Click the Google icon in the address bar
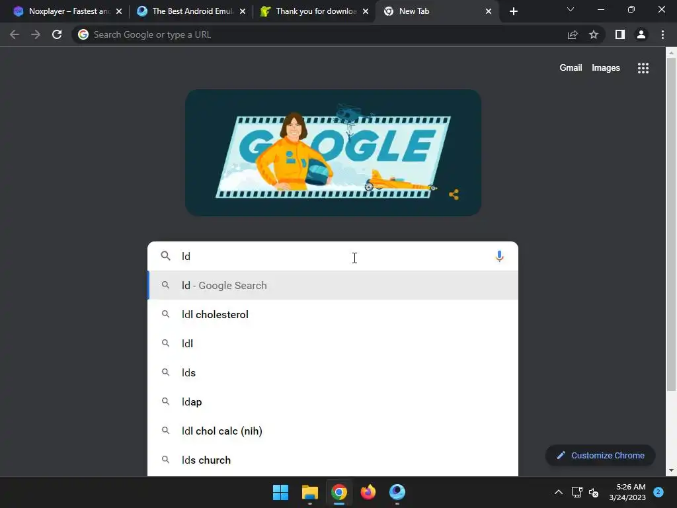The width and height of the screenshot is (677, 508). pyautogui.click(x=83, y=34)
